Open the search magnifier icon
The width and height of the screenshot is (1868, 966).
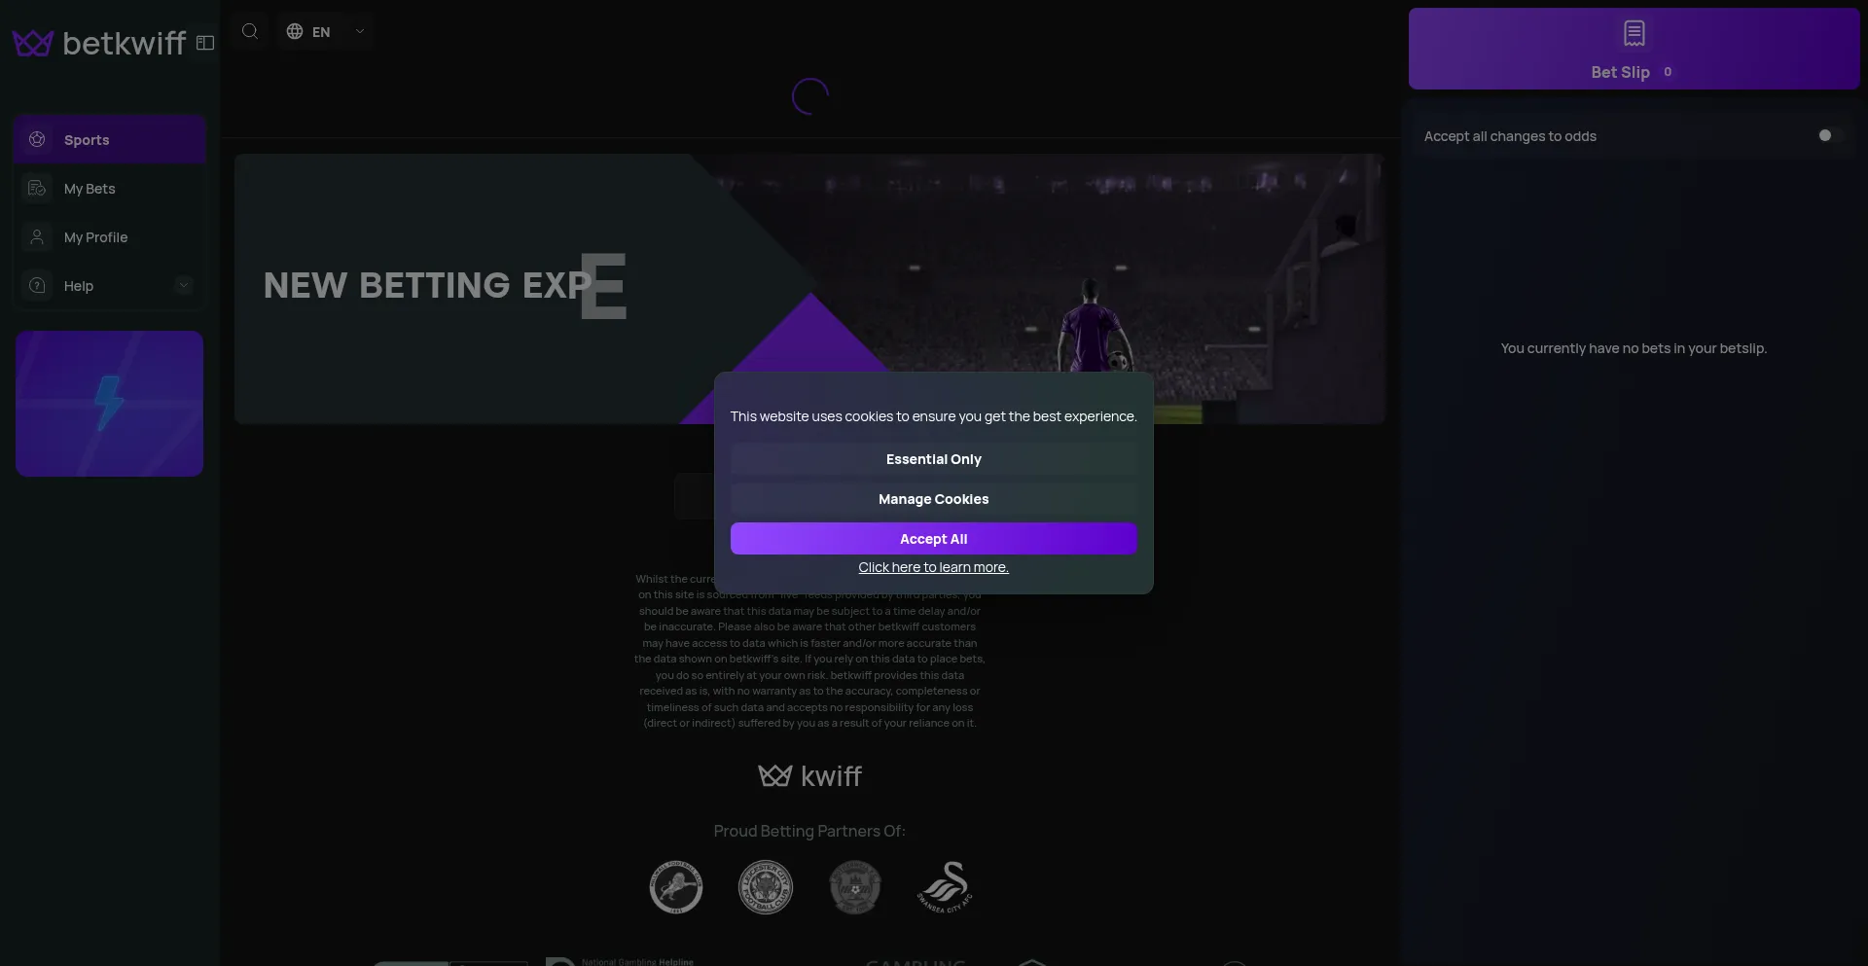[x=250, y=31]
